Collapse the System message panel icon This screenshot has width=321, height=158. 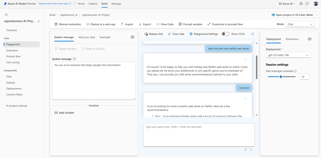tap(133, 37)
